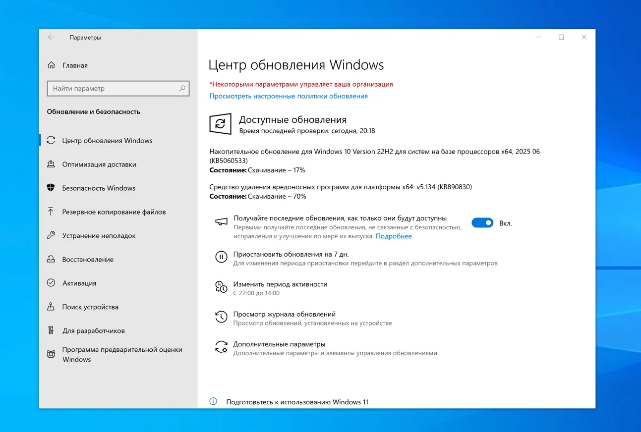Open Активация settings page
Image resolution: width=641 pixels, height=432 pixels.
tap(79, 283)
